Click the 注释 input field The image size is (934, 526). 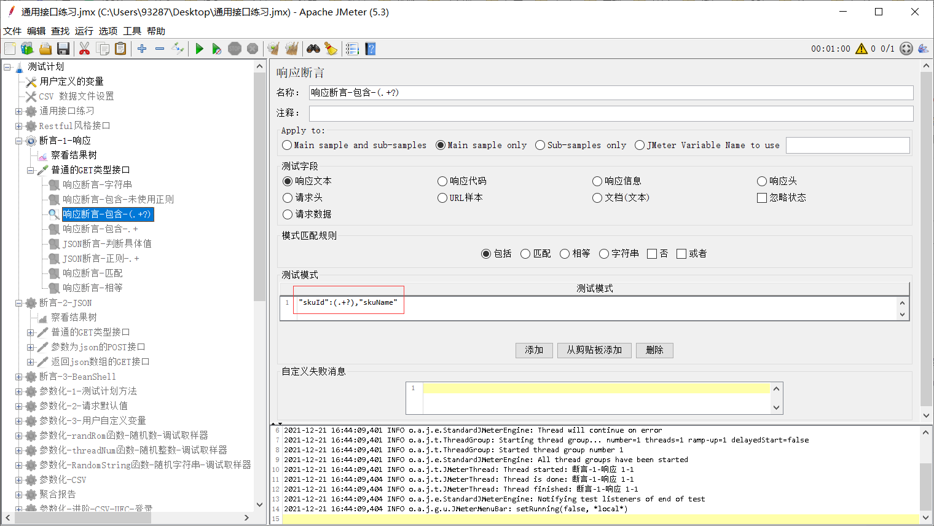(611, 113)
